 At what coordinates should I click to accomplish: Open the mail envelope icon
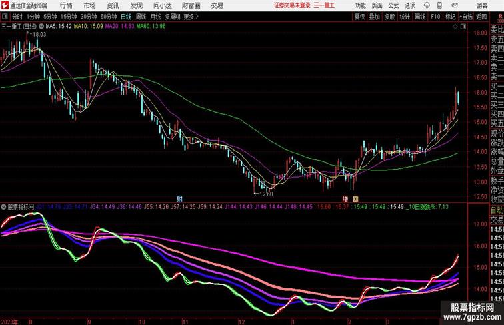[454, 5]
